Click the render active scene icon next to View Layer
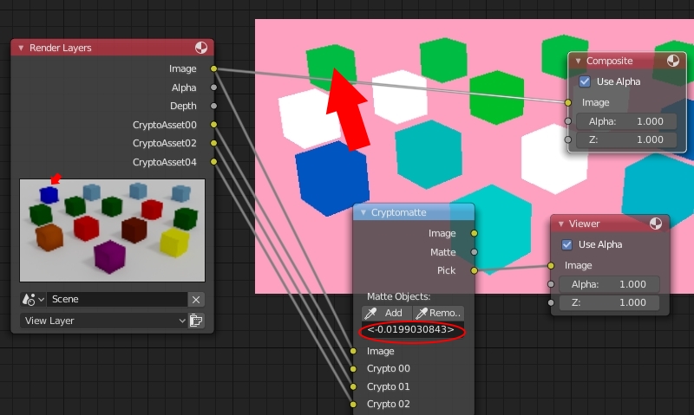694x415 pixels. (x=196, y=321)
